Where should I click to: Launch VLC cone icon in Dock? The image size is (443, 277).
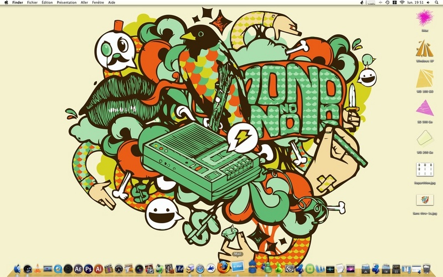point(38,269)
